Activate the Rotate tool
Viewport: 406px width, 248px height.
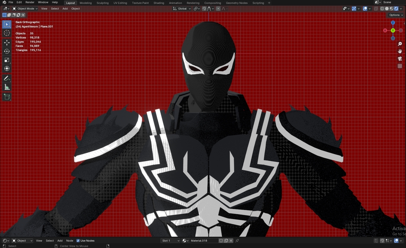coord(7,50)
